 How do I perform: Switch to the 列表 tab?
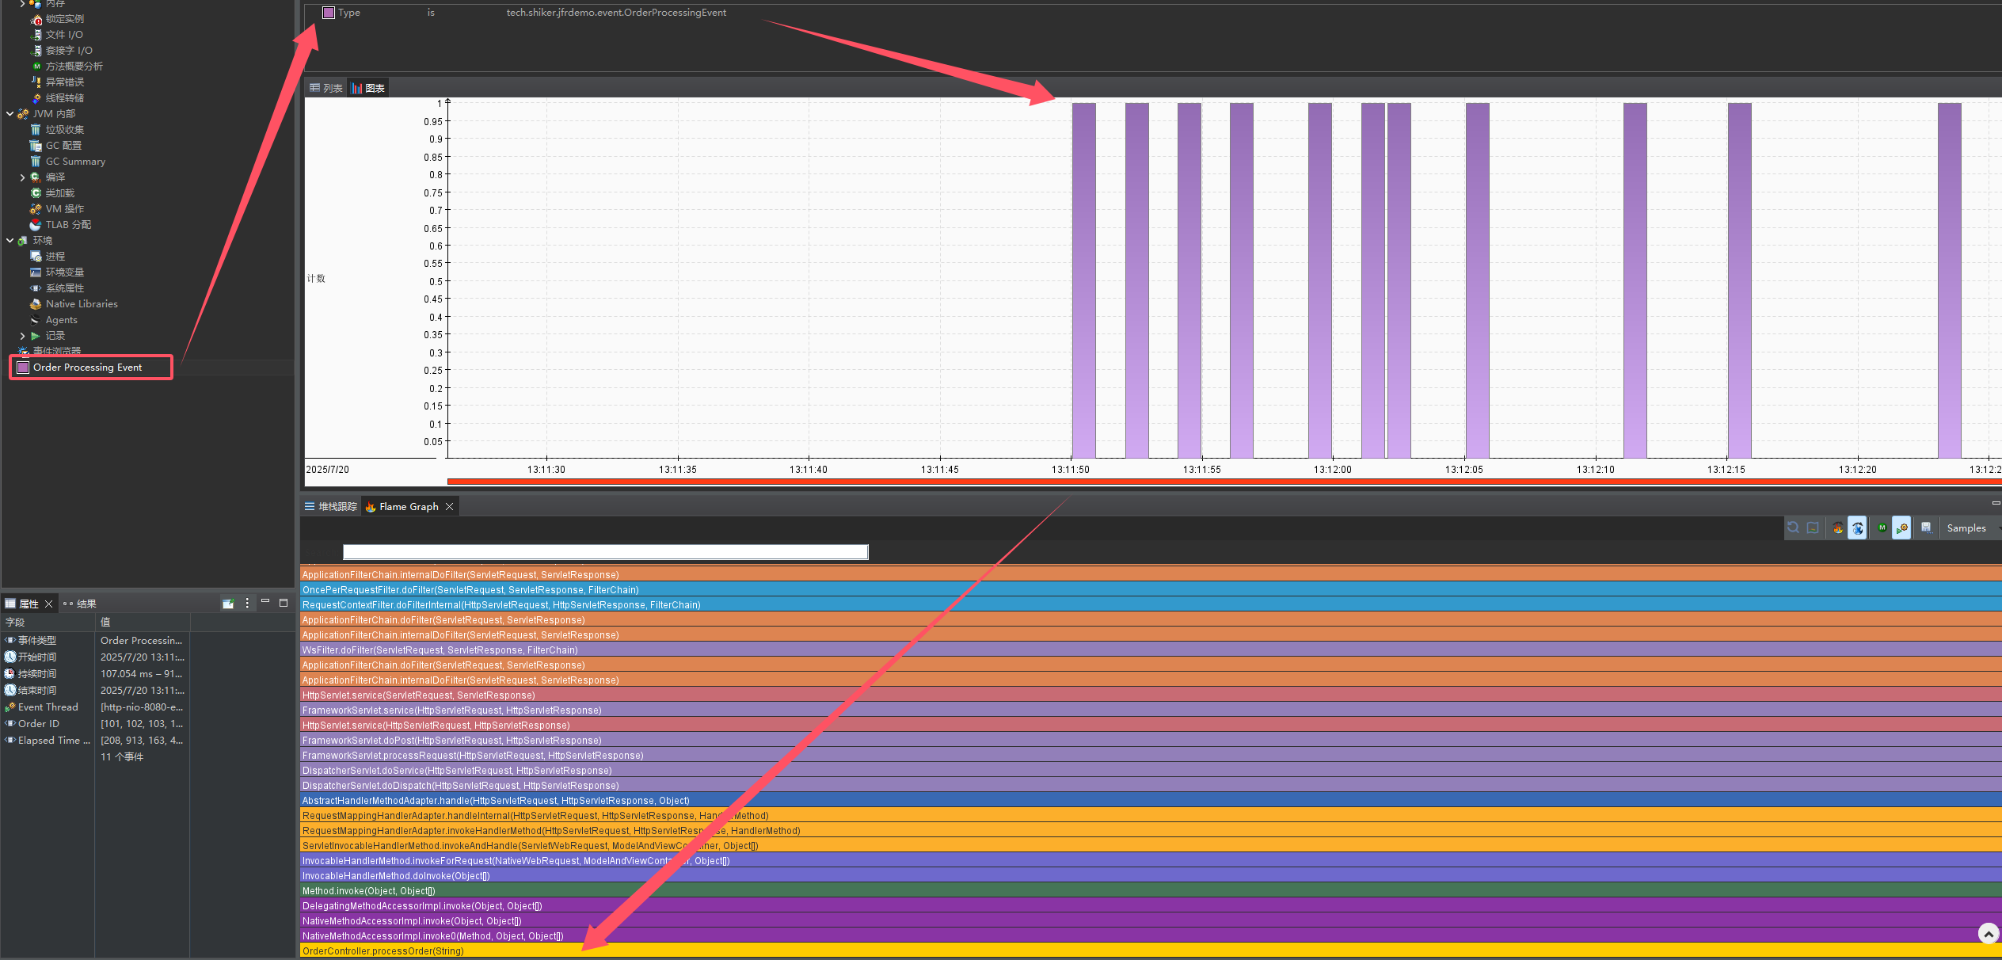[326, 88]
